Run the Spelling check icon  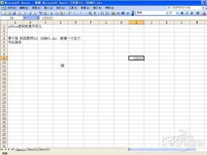[40, 13]
